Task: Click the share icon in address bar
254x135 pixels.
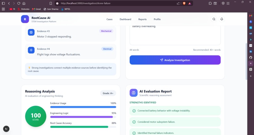Action: pyautogui.click(x=178, y=3)
